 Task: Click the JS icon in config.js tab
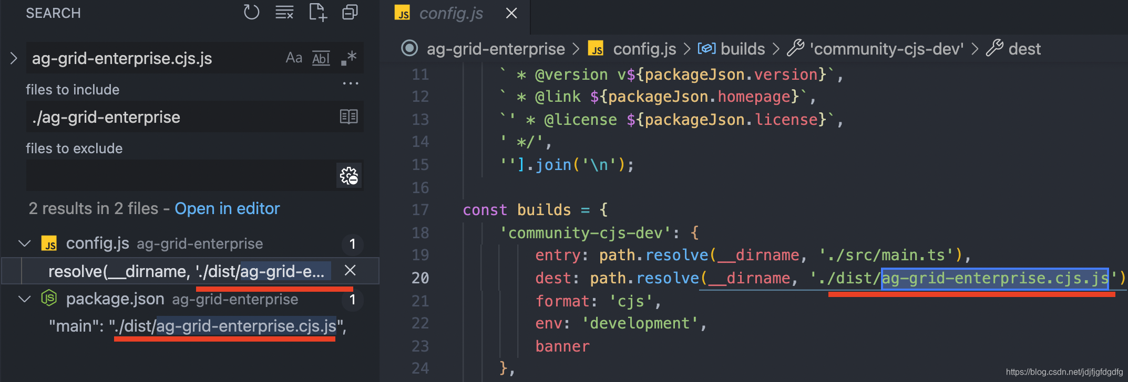coord(403,13)
